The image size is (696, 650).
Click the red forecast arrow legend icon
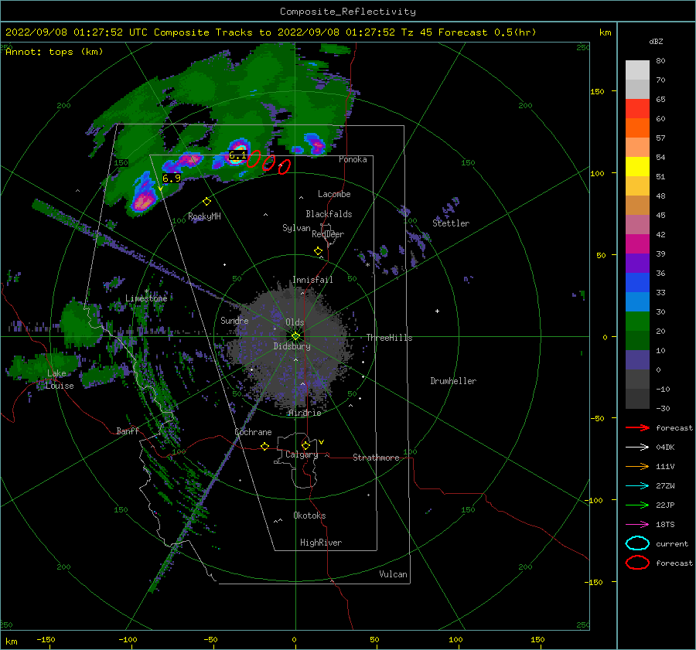(x=637, y=427)
